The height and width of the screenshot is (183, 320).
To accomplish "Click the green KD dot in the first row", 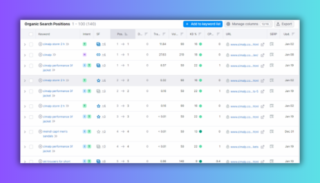I will (x=200, y=44).
